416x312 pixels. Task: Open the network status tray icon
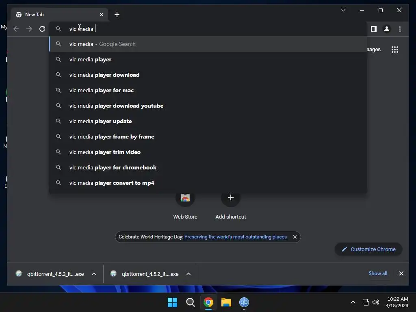366,302
